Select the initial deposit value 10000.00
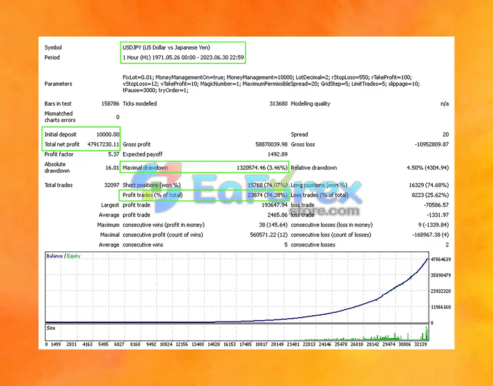The image size is (493, 386). pyautogui.click(x=108, y=135)
